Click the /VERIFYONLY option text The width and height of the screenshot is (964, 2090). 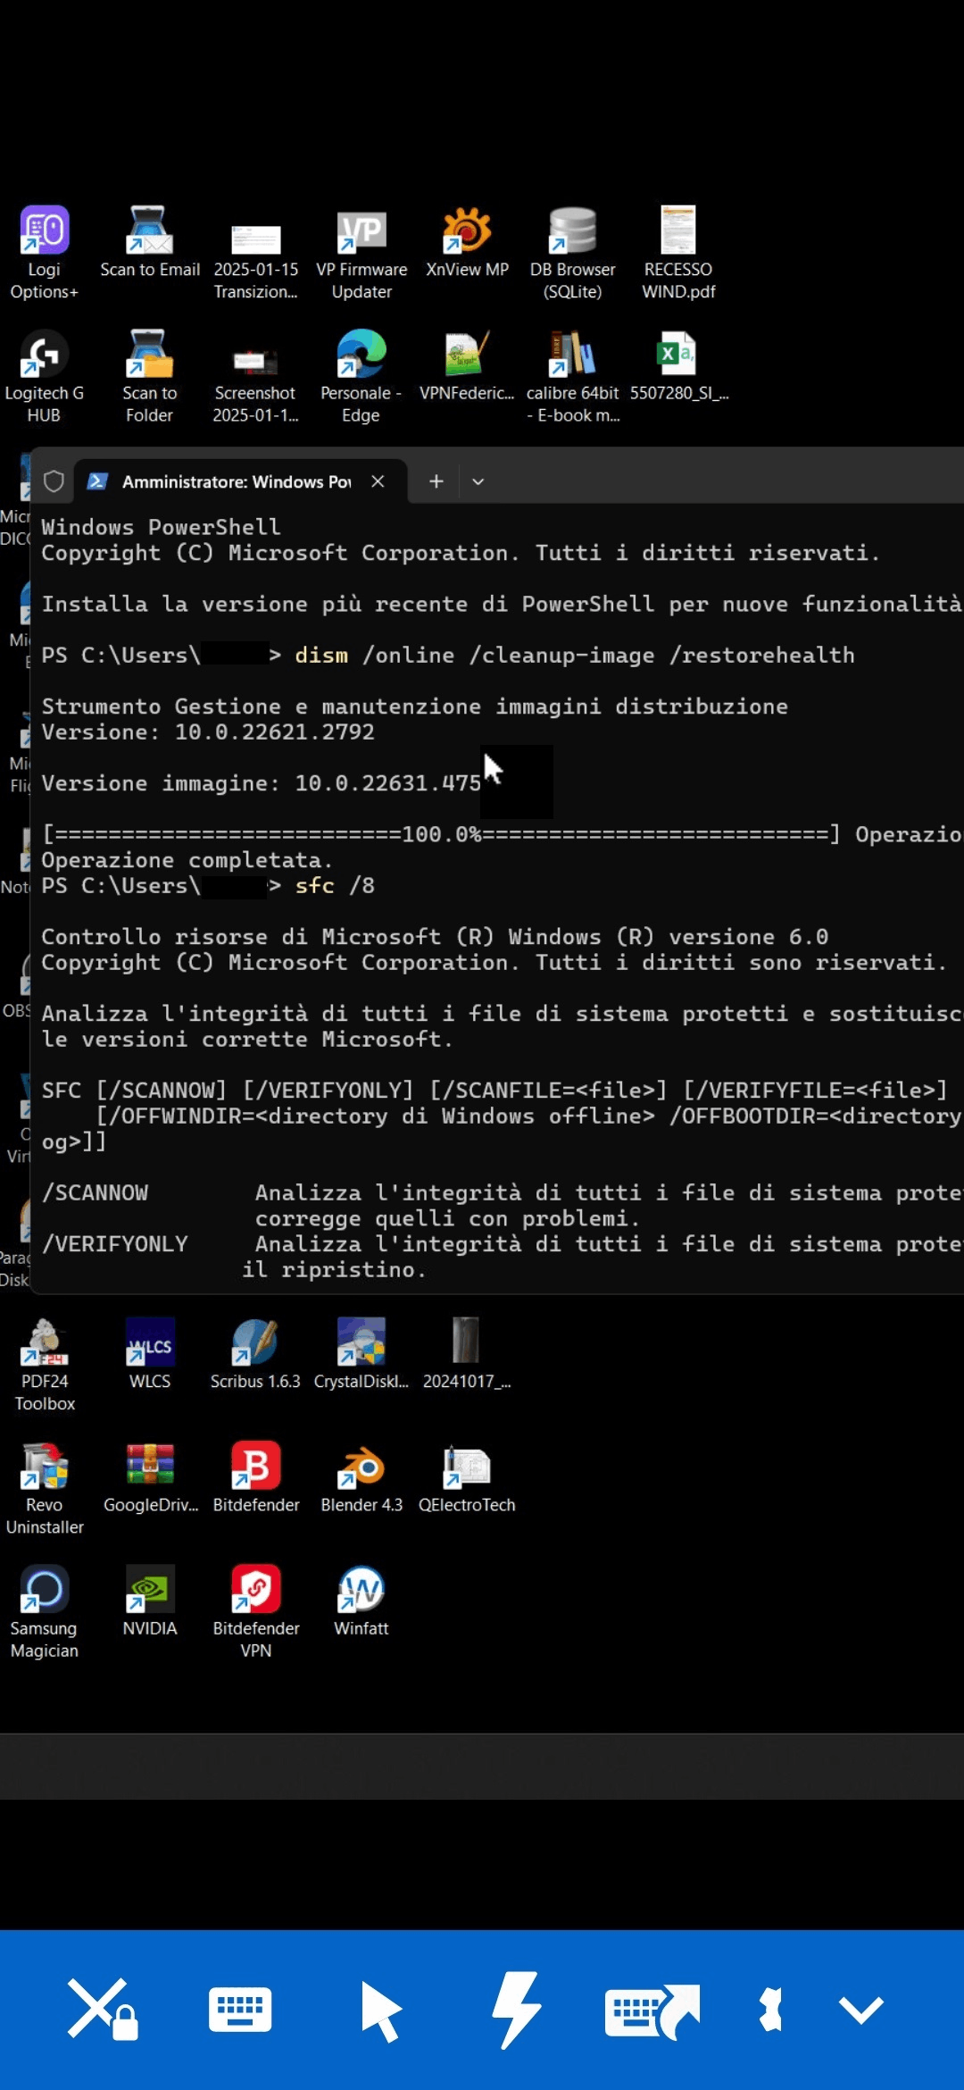pyautogui.click(x=115, y=1244)
